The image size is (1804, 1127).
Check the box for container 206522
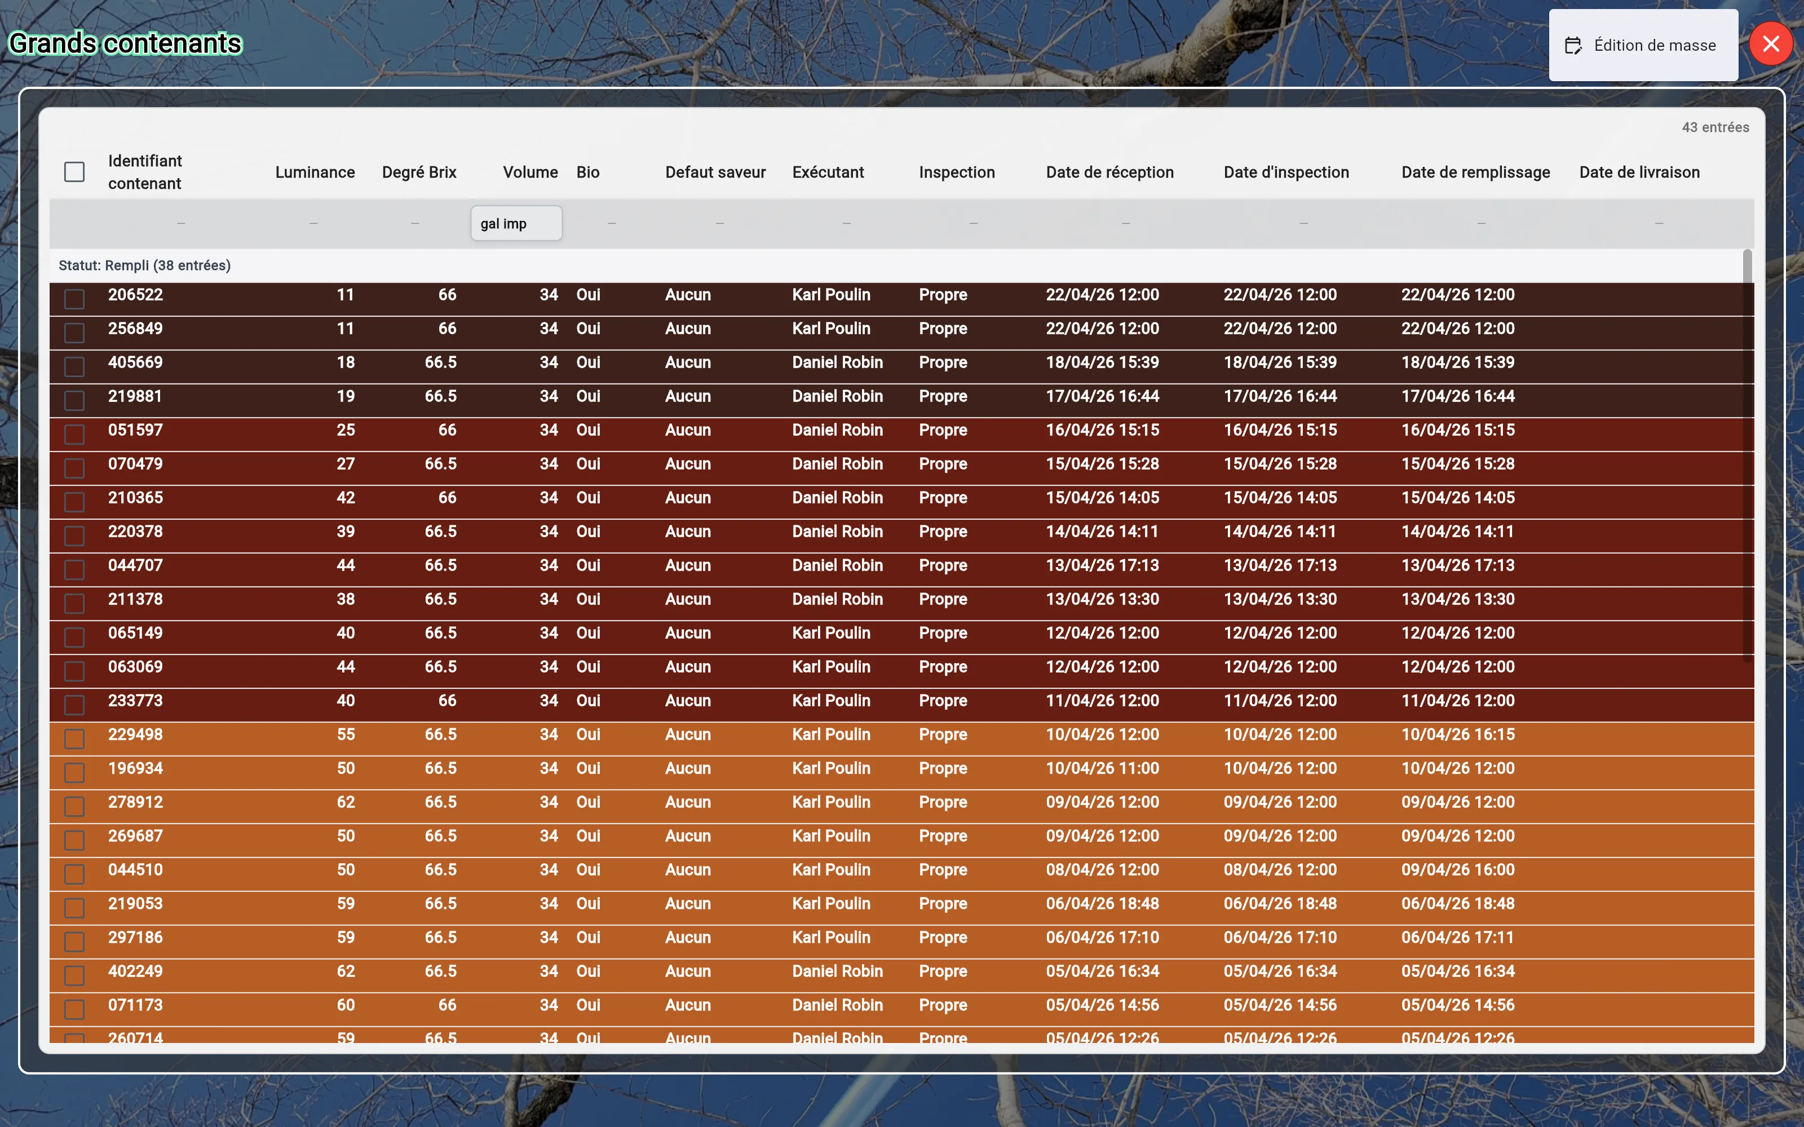[74, 299]
